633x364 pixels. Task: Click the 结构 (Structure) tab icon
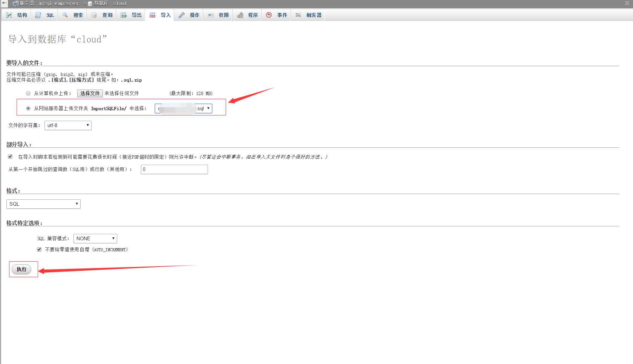tap(9, 15)
